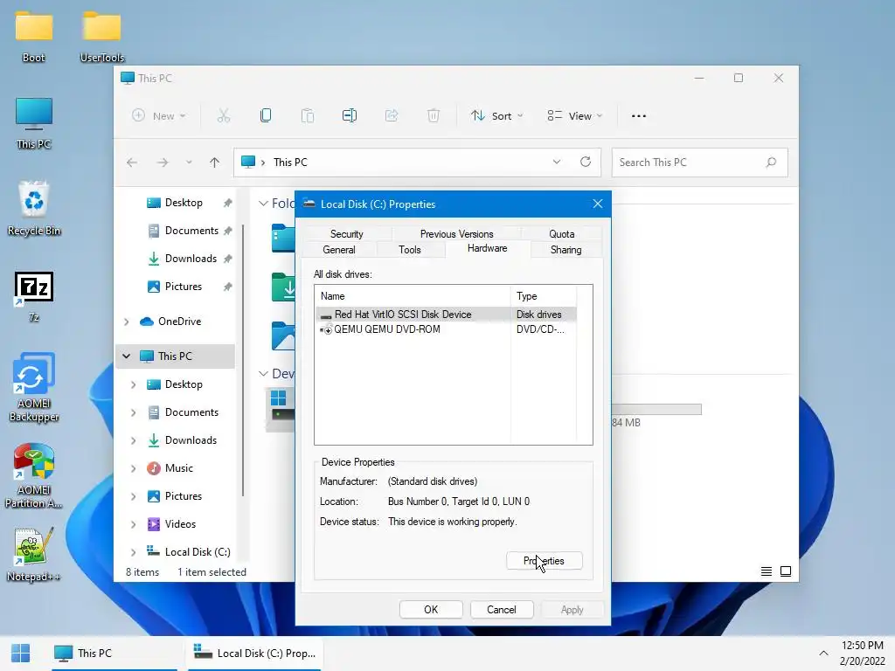
Task: Sort disk drives by Type column
Action: [544, 296]
